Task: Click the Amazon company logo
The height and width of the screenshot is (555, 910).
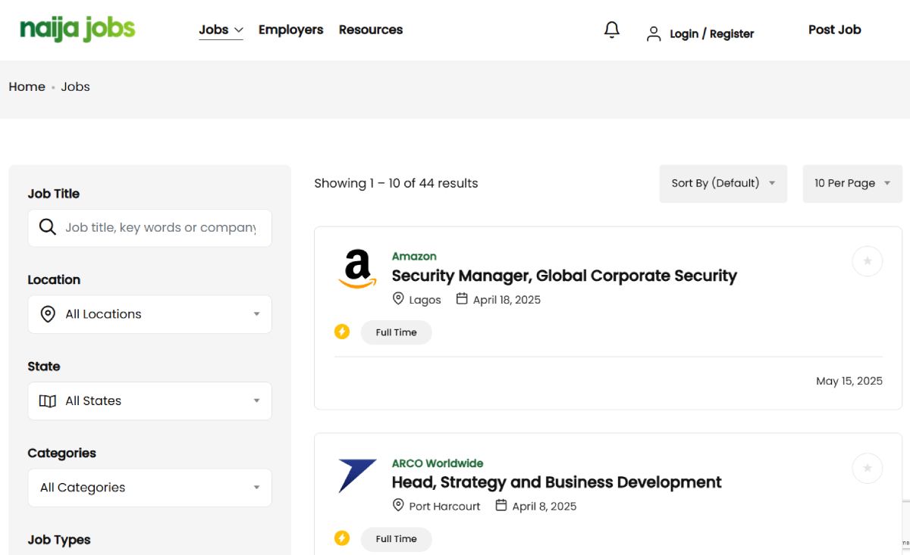Action: point(357,270)
